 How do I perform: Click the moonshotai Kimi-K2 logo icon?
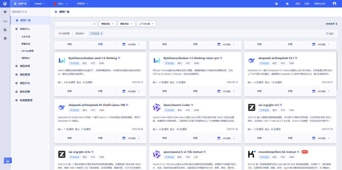tap(252, 154)
